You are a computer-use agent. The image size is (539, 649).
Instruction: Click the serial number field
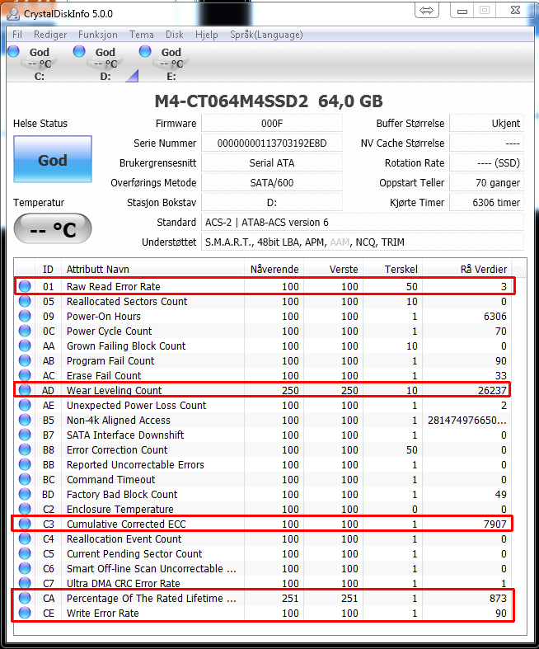point(272,143)
